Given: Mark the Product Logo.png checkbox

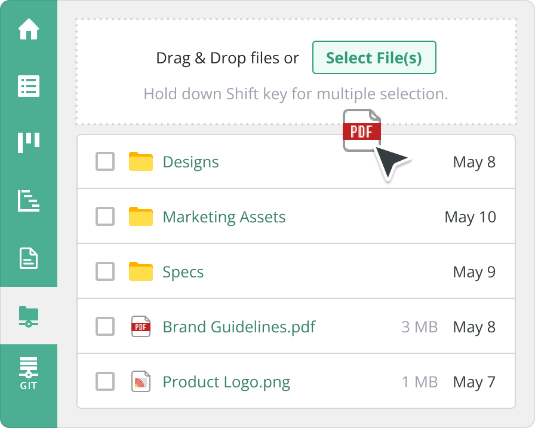Looking at the screenshot, I should pos(105,382).
